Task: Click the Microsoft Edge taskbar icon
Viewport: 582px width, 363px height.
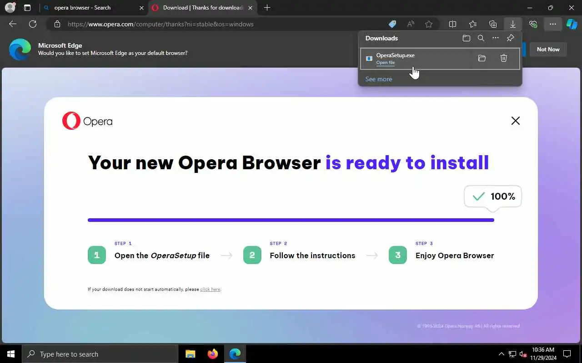Action: tap(235, 354)
